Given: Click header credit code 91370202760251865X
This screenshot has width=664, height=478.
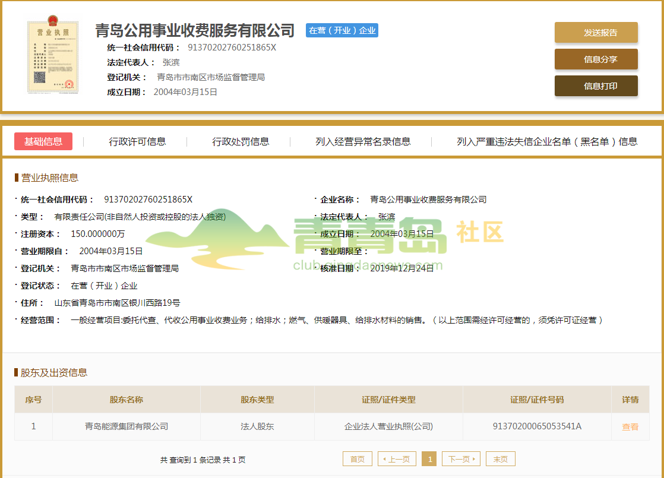Looking at the screenshot, I should tap(232, 48).
